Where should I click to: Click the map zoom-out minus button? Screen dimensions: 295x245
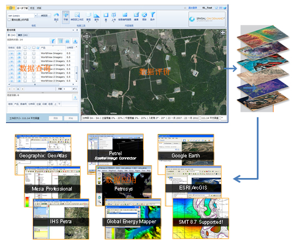pos(87,71)
